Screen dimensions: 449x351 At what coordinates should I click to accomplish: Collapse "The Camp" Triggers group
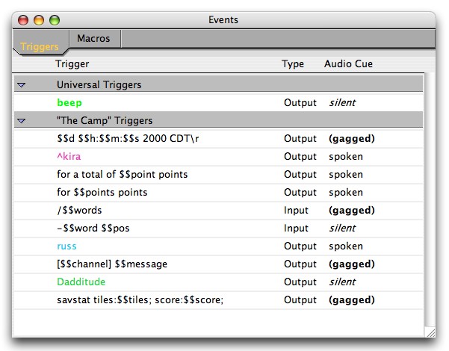point(21,120)
